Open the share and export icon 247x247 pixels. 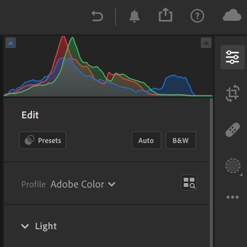166,14
